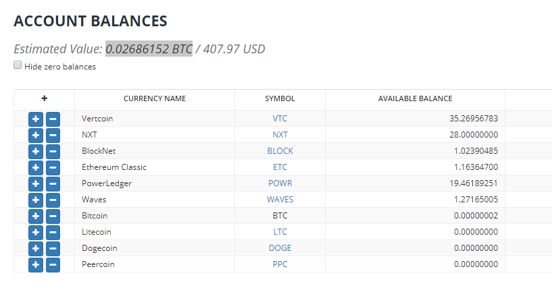
Task: Expand all rows with header plus
Action: [x=45, y=98]
